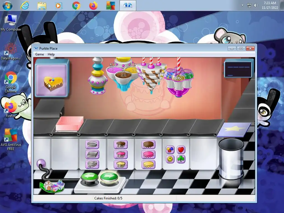Image resolution: width=284 pixels, height=213 pixels.
Task: Select My Computer desktop icon
Action: coord(11,23)
